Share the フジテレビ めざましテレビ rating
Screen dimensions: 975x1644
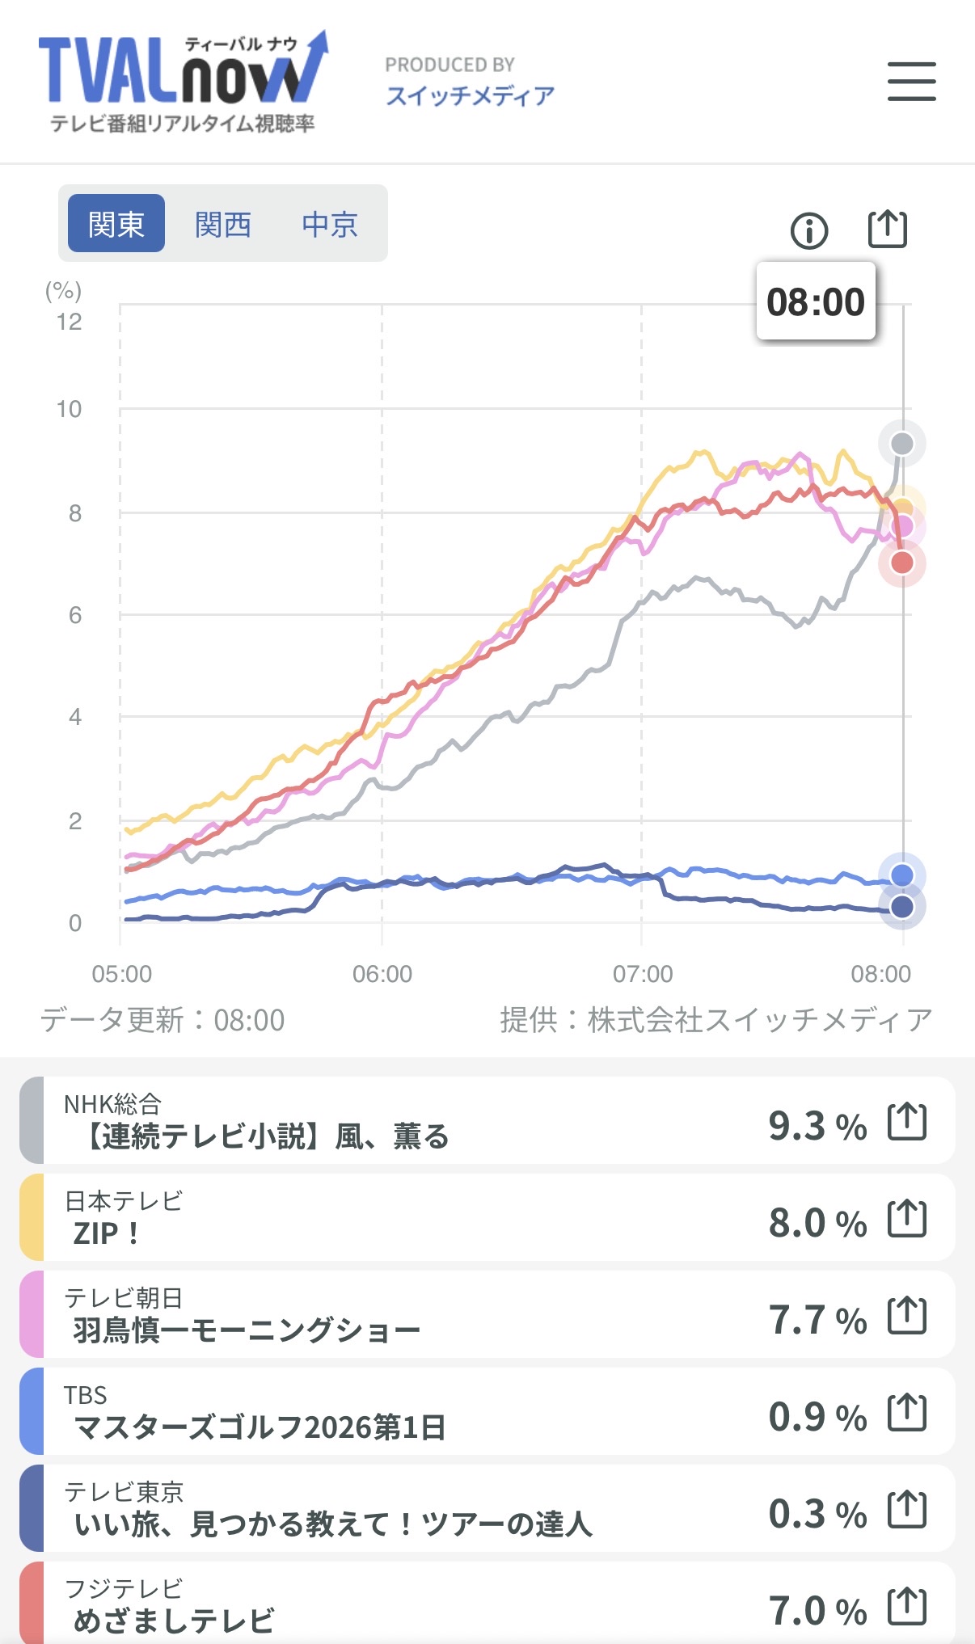tap(906, 1607)
